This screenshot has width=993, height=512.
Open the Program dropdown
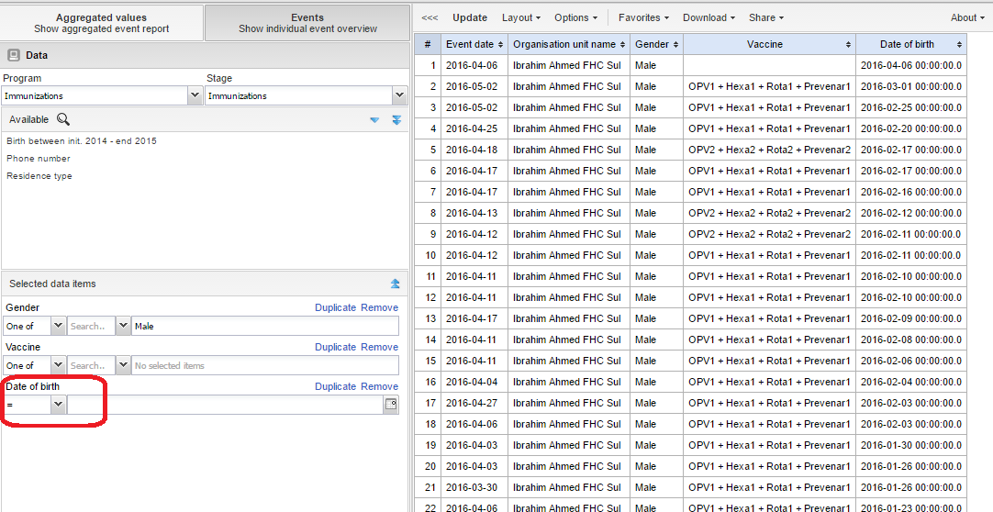[x=195, y=95]
